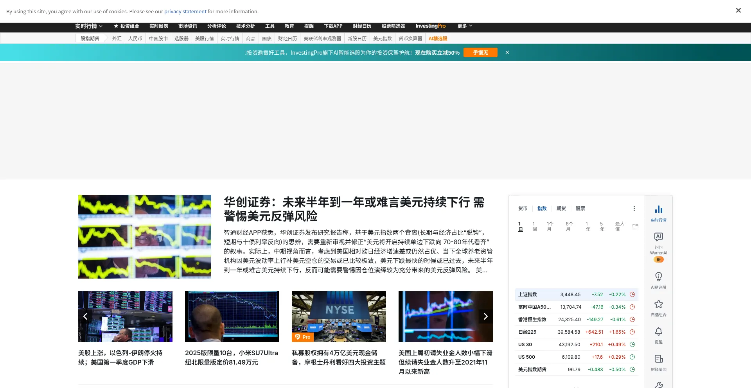The image size is (751, 388).
Task: Open the 实时行情 sidebar panel icon
Action: pyautogui.click(x=658, y=213)
